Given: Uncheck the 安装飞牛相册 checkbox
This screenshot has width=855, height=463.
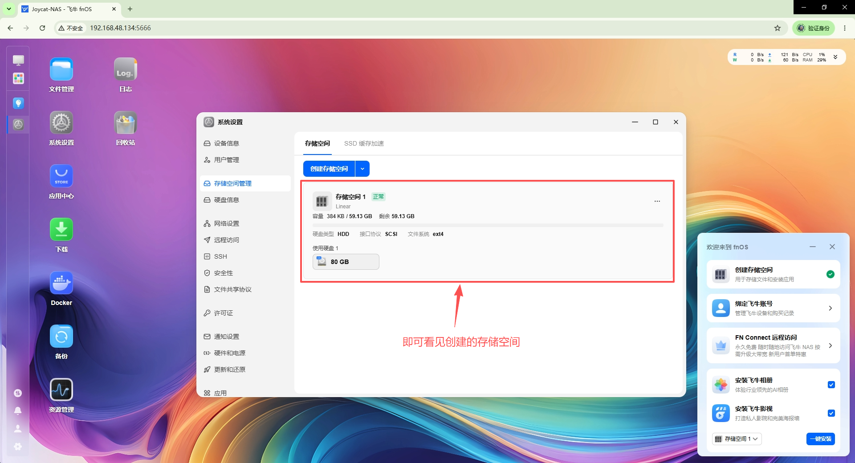Looking at the screenshot, I should click(x=831, y=385).
